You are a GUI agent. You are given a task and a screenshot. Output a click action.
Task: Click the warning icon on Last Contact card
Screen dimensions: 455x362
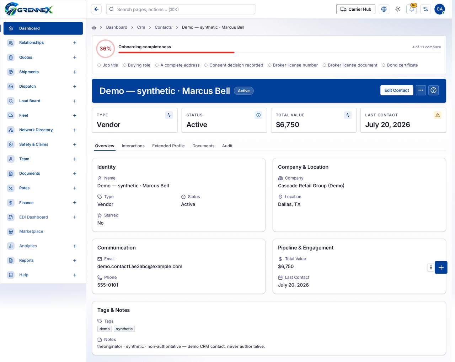coord(438,115)
